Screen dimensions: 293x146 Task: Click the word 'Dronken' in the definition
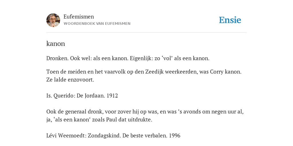coord(57,58)
